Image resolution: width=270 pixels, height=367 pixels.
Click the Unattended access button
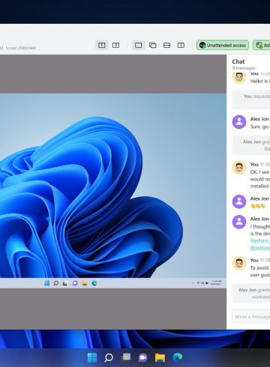click(x=223, y=45)
